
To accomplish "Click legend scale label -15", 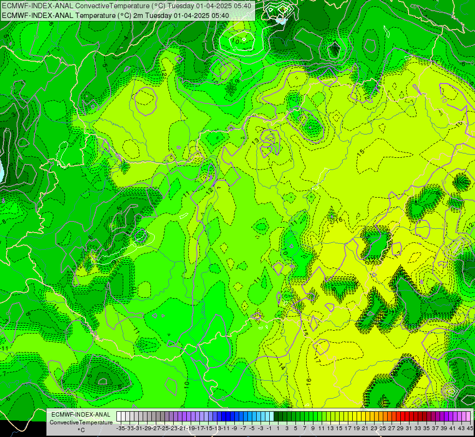I will 209,428.
